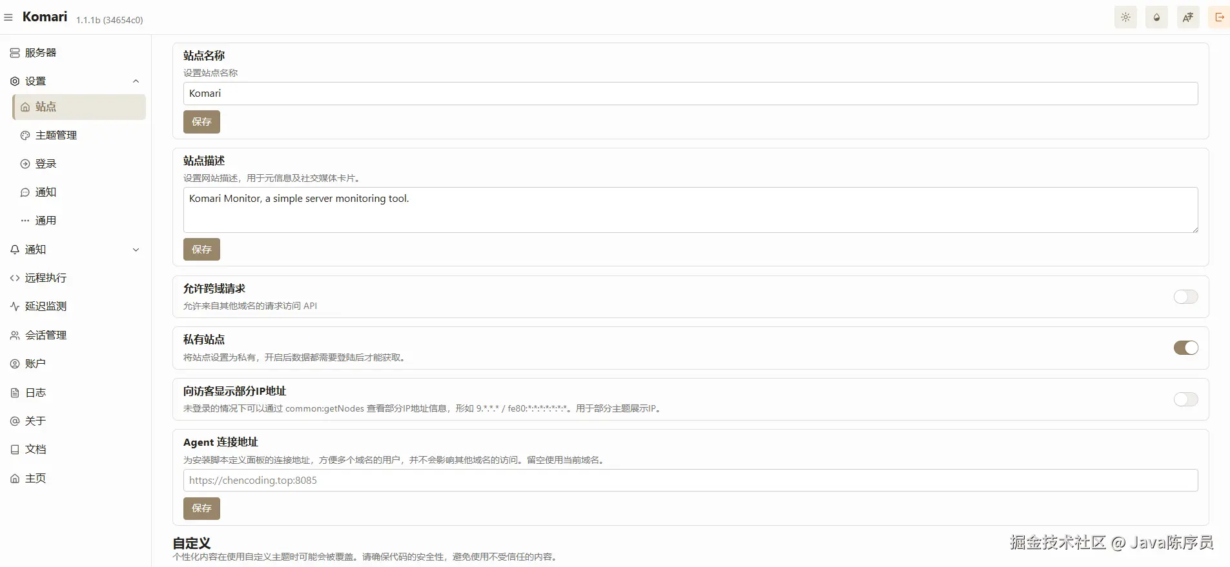Save the 站点名称 setting
Viewport: 1230px width, 567px height.
point(201,122)
